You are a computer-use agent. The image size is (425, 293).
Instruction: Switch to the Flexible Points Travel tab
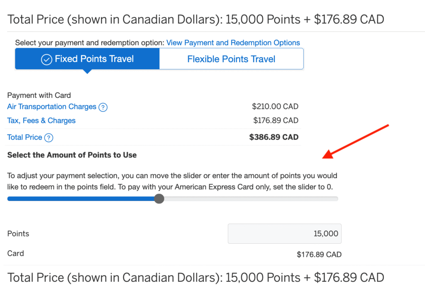[x=231, y=58]
